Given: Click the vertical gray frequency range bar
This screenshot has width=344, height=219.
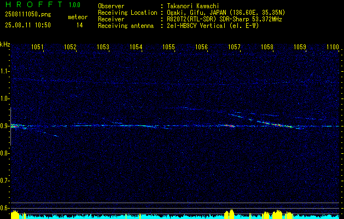Looking at the screenshot, I should [x=10, y=126].
